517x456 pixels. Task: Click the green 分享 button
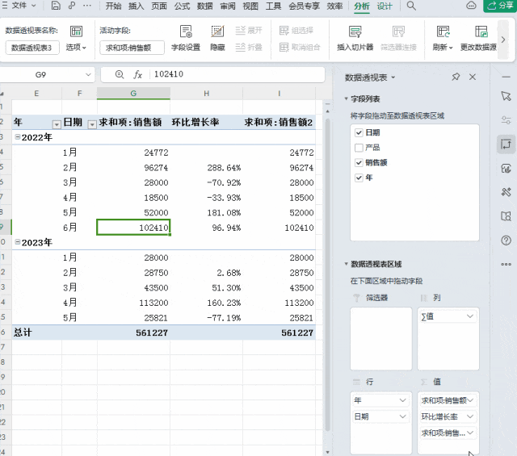(x=500, y=6)
